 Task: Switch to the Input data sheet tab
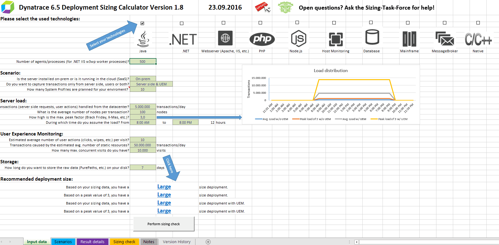[37, 242]
